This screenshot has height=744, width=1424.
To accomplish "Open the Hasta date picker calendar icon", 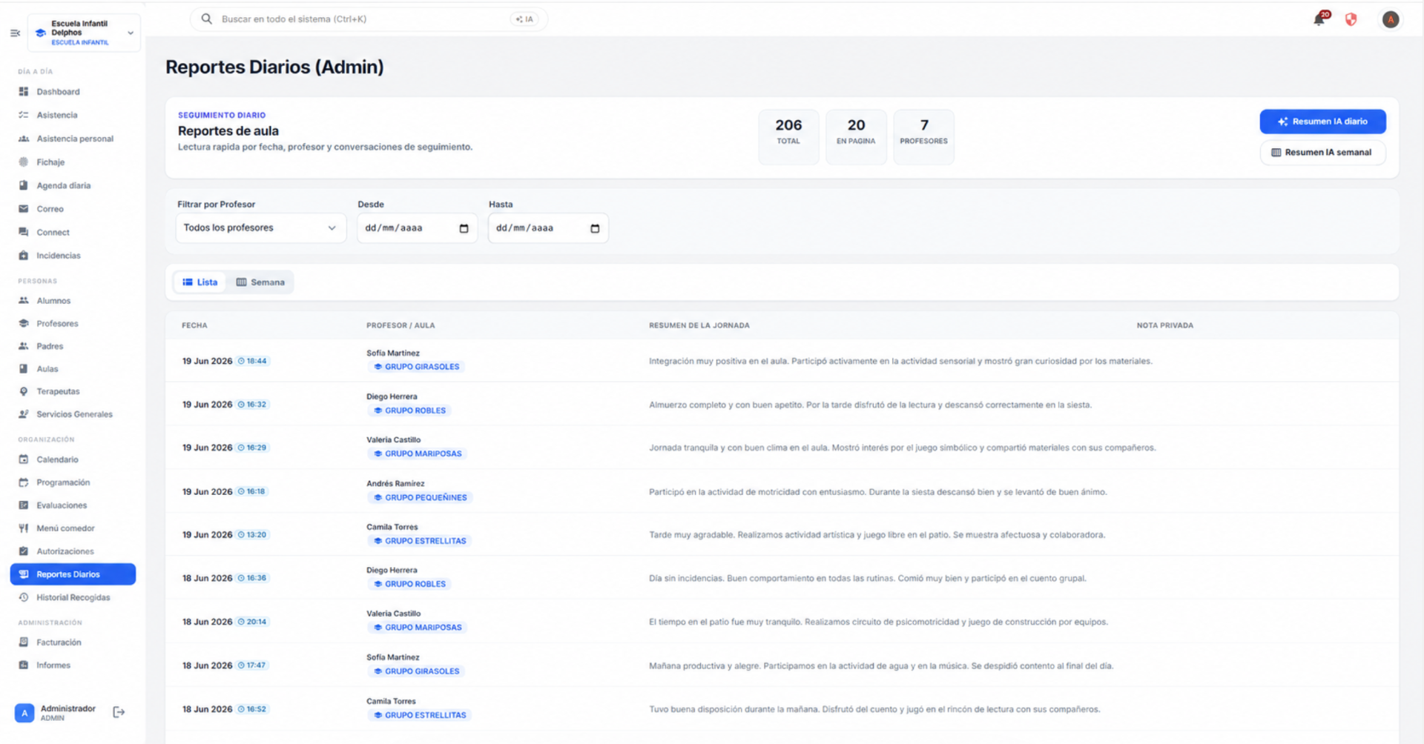I will [595, 228].
